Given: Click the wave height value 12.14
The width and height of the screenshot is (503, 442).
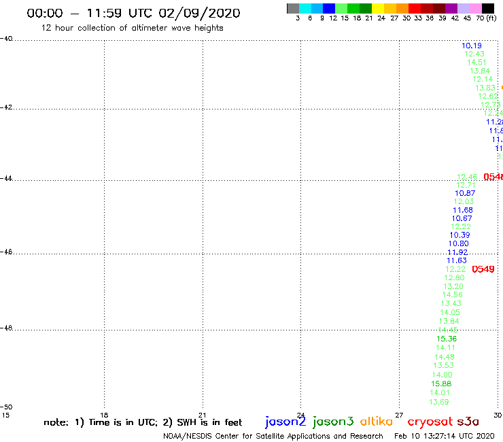Looking at the screenshot, I should click(x=483, y=80).
